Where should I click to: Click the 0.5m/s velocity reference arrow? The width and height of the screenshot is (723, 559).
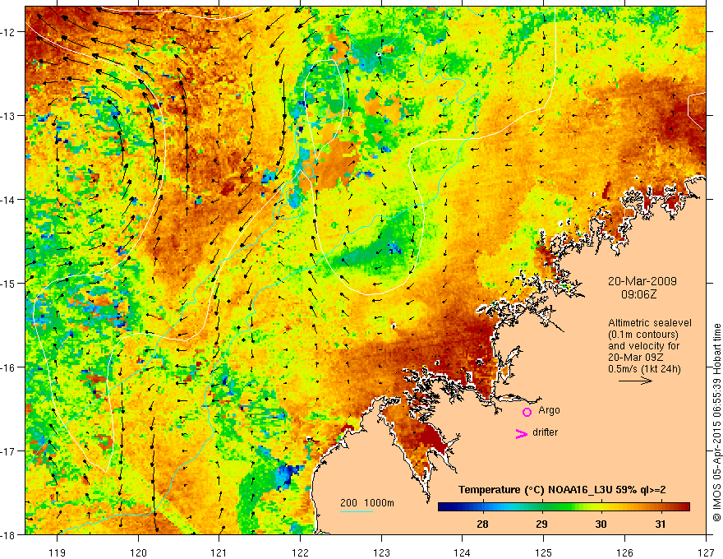pyautogui.click(x=635, y=381)
